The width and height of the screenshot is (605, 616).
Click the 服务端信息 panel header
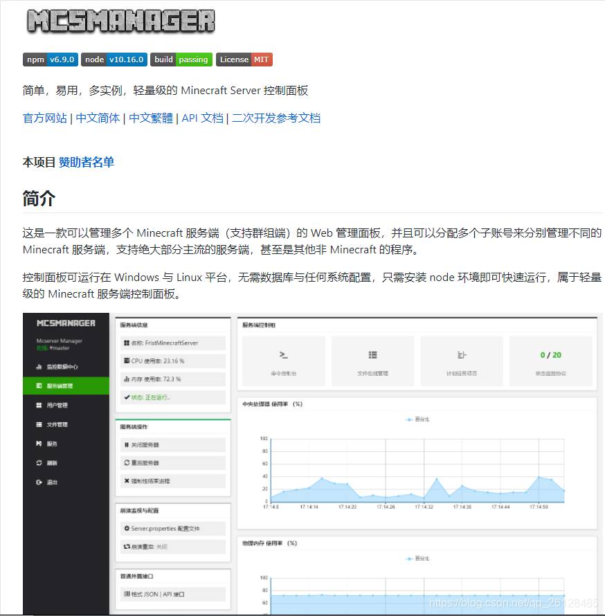click(134, 325)
